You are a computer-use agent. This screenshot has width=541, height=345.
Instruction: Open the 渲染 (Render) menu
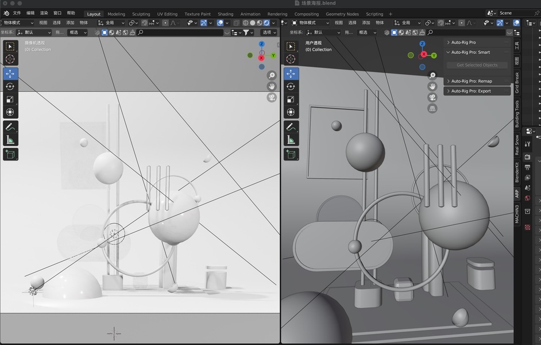[x=44, y=13]
